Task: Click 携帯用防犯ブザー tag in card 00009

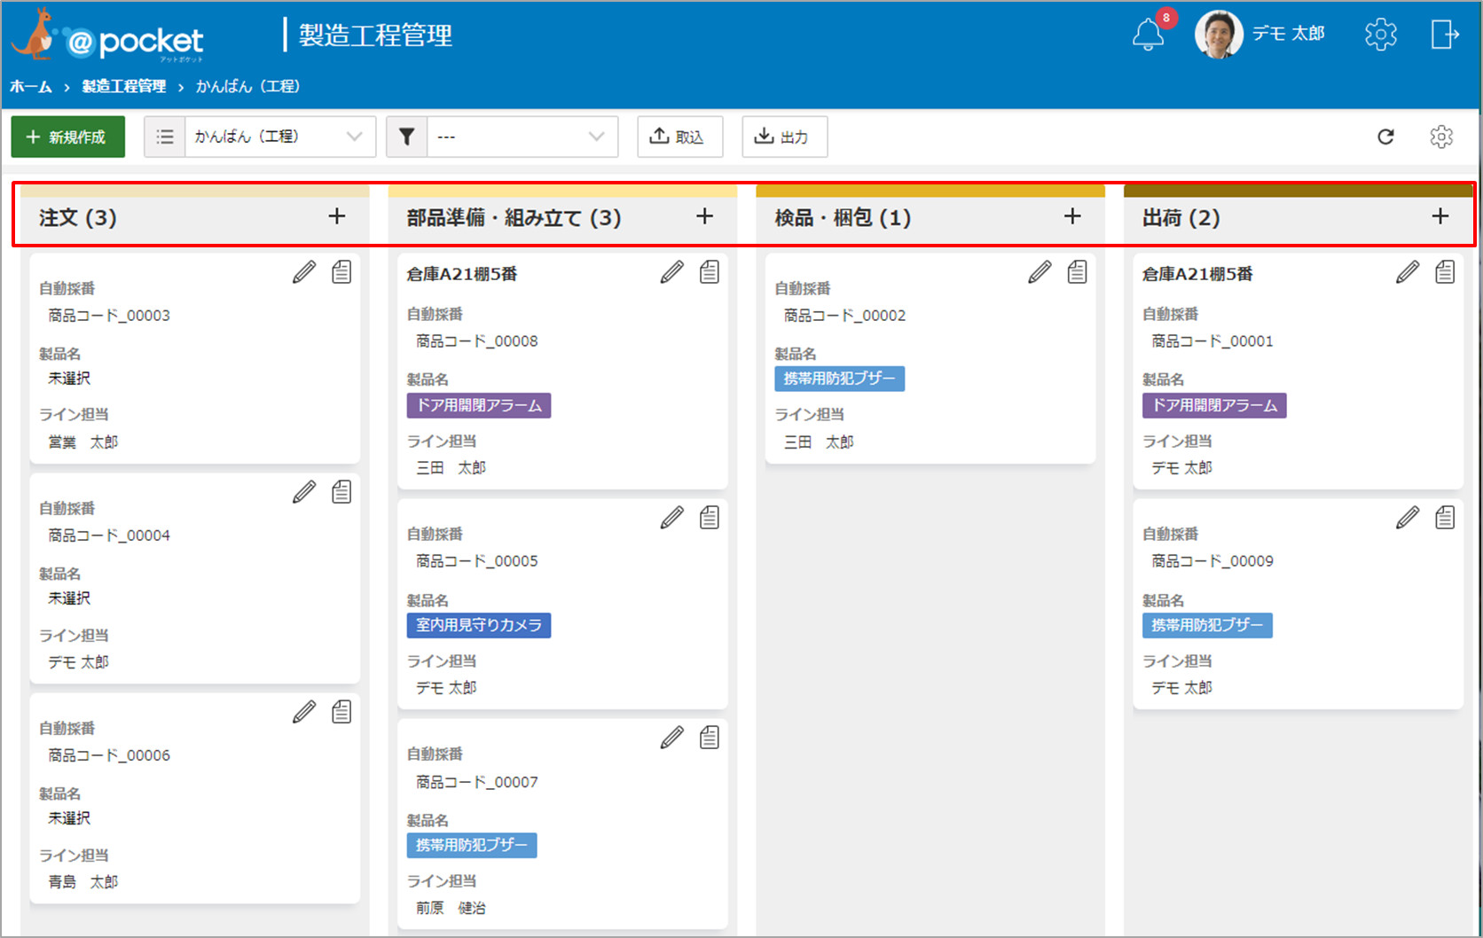Action: (1207, 625)
